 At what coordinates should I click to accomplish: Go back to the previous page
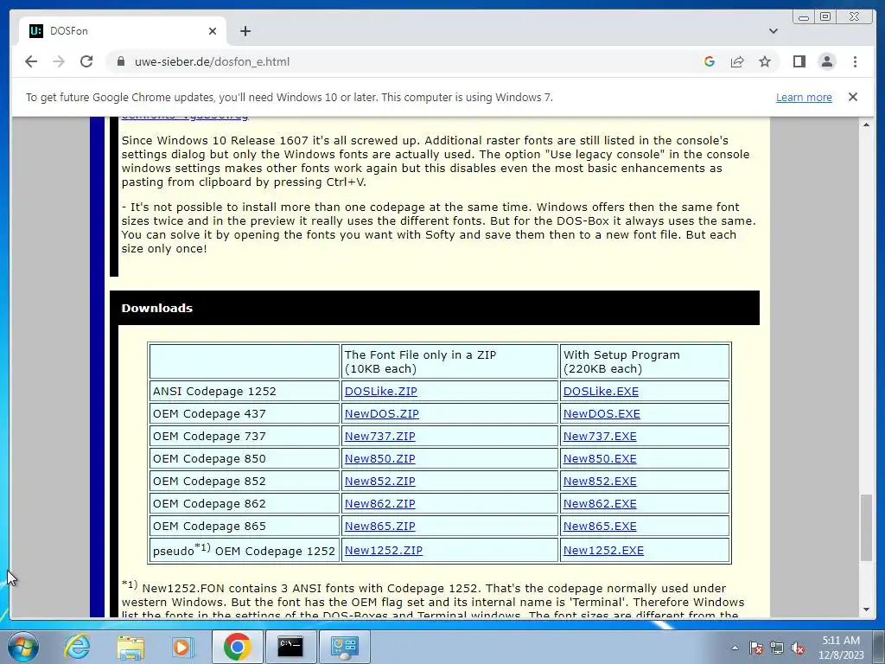(31, 61)
